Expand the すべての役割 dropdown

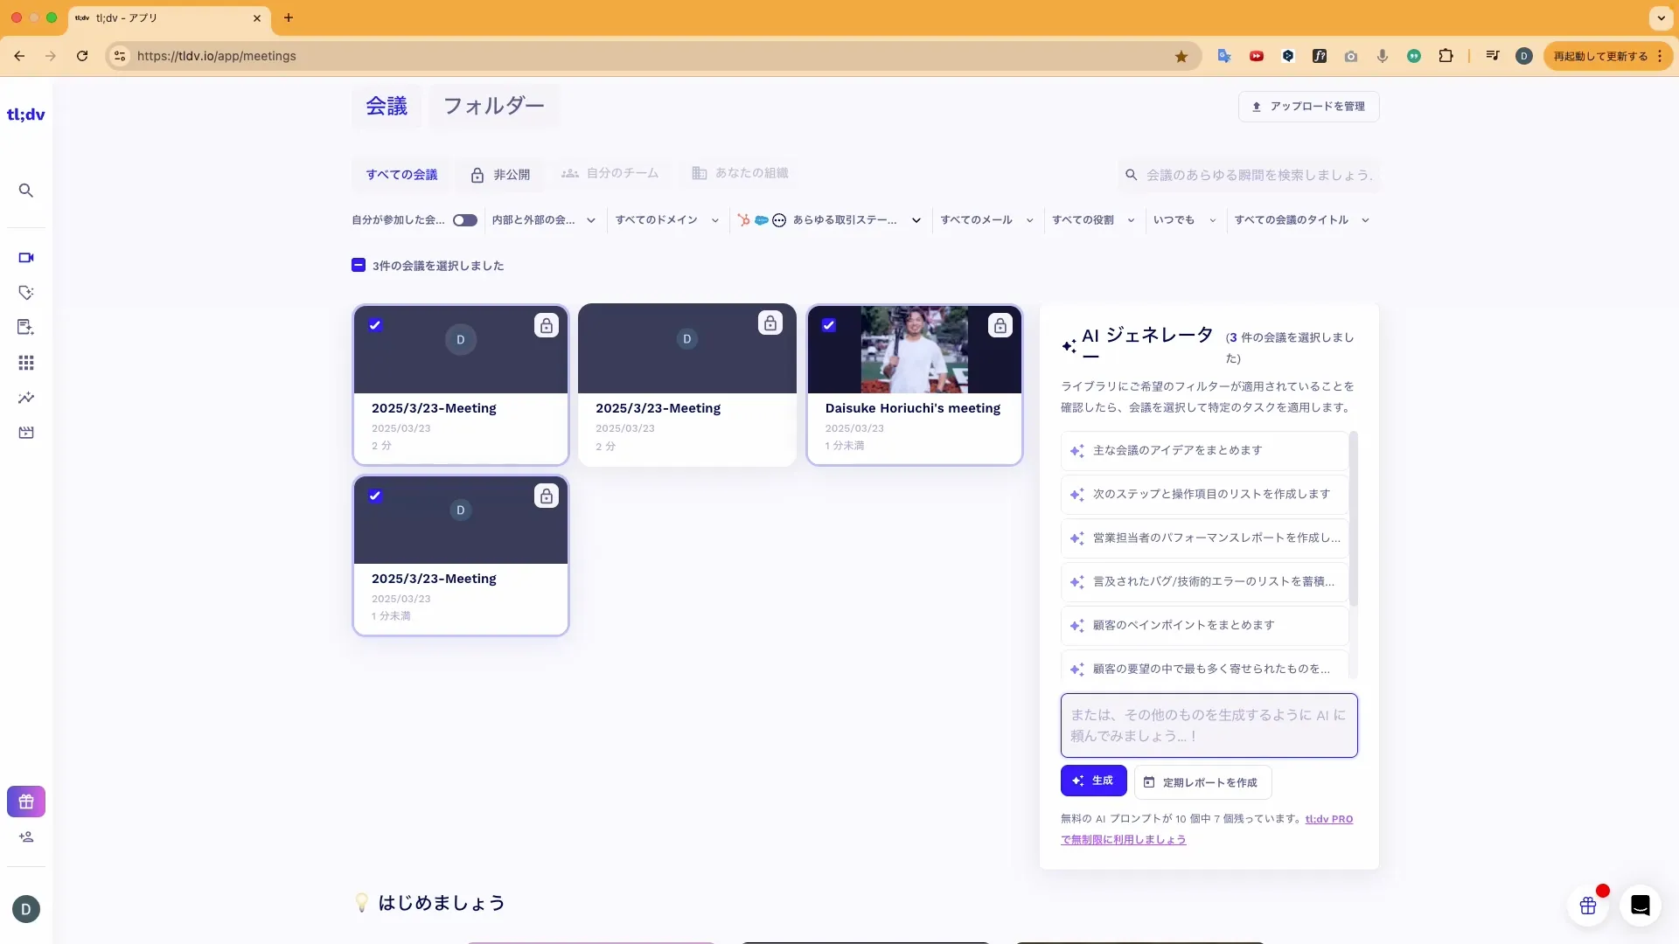click(x=1093, y=220)
